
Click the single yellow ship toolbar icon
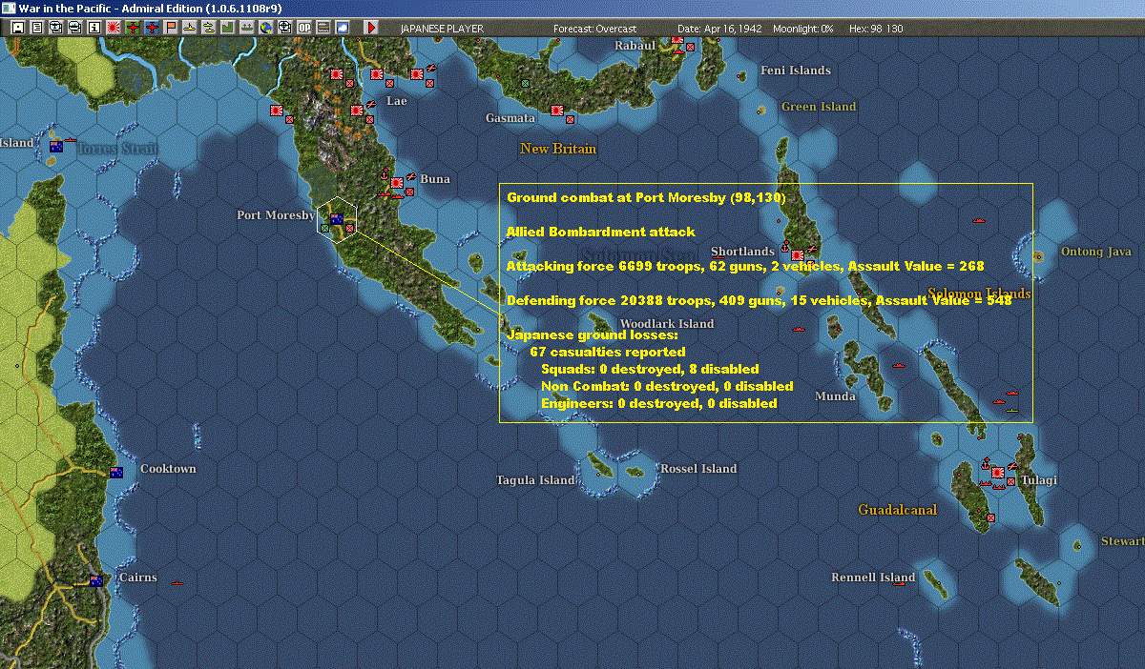pyautogui.click(x=190, y=28)
